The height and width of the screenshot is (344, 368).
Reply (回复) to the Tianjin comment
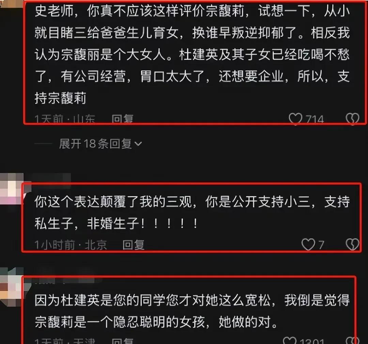click(123, 341)
